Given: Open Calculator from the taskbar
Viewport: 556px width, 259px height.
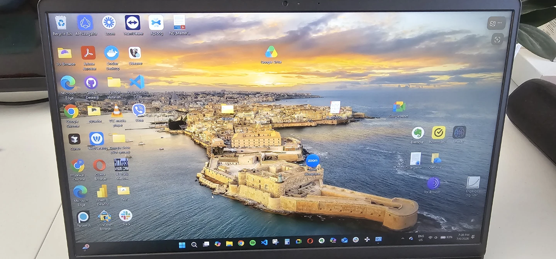Looking at the screenshot, I should point(287,242).
